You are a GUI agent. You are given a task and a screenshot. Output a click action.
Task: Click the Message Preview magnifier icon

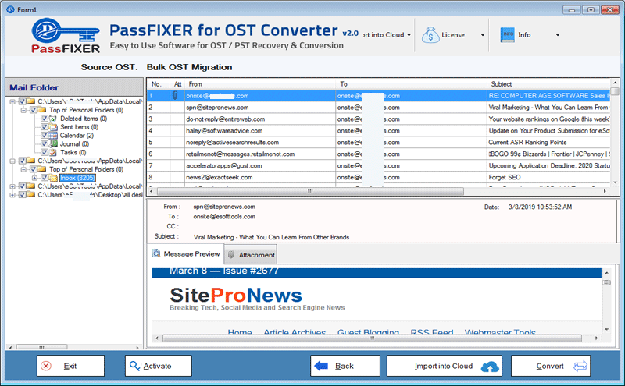(156, 253)
